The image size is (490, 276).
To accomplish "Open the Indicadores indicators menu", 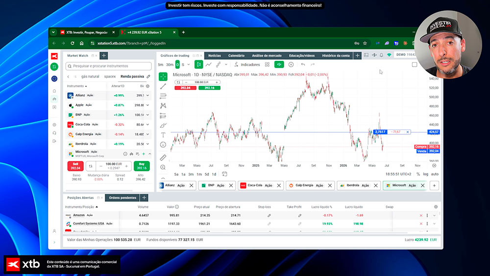I will (x=247, y=64).
